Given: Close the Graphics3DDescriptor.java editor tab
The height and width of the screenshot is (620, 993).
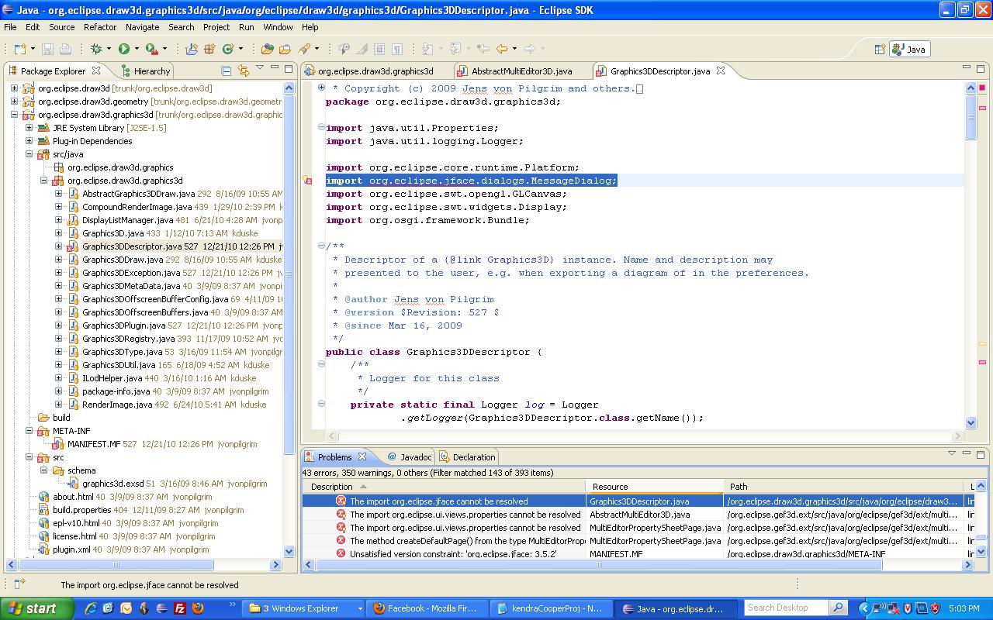Looking at the screenshot, I should point(720,71).
